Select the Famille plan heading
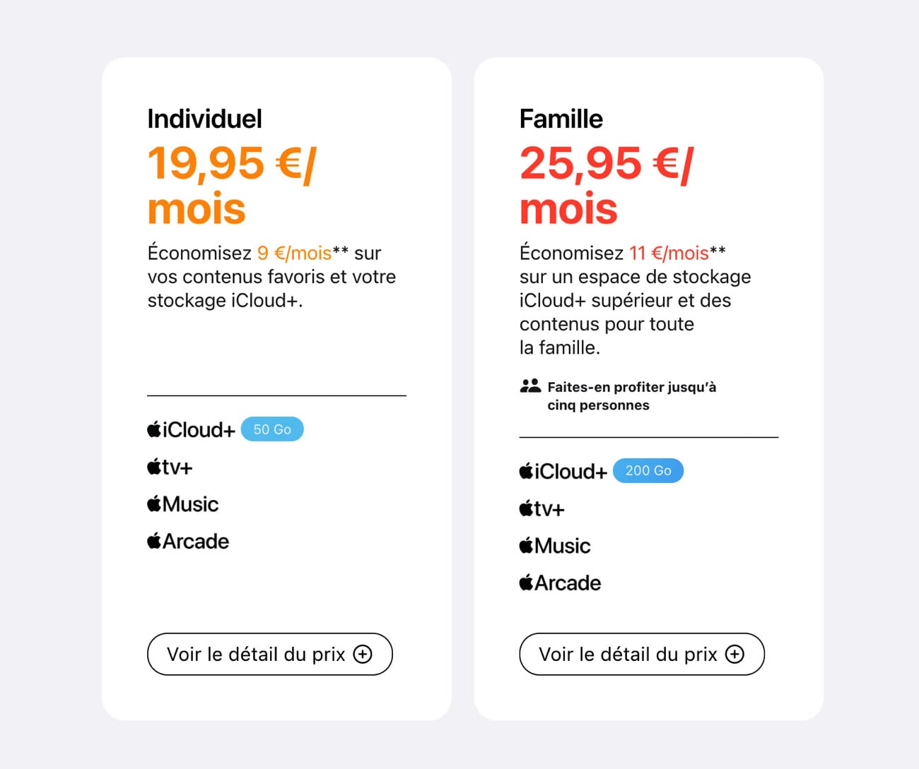 [561, 119]
